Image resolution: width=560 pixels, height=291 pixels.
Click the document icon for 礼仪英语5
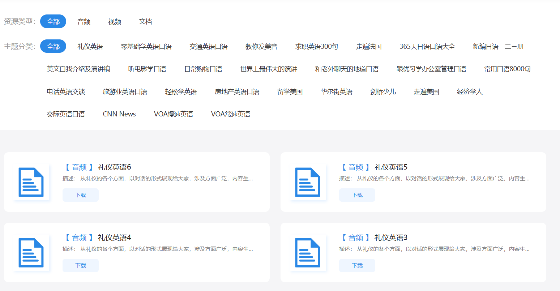click(x=307, y=182)
